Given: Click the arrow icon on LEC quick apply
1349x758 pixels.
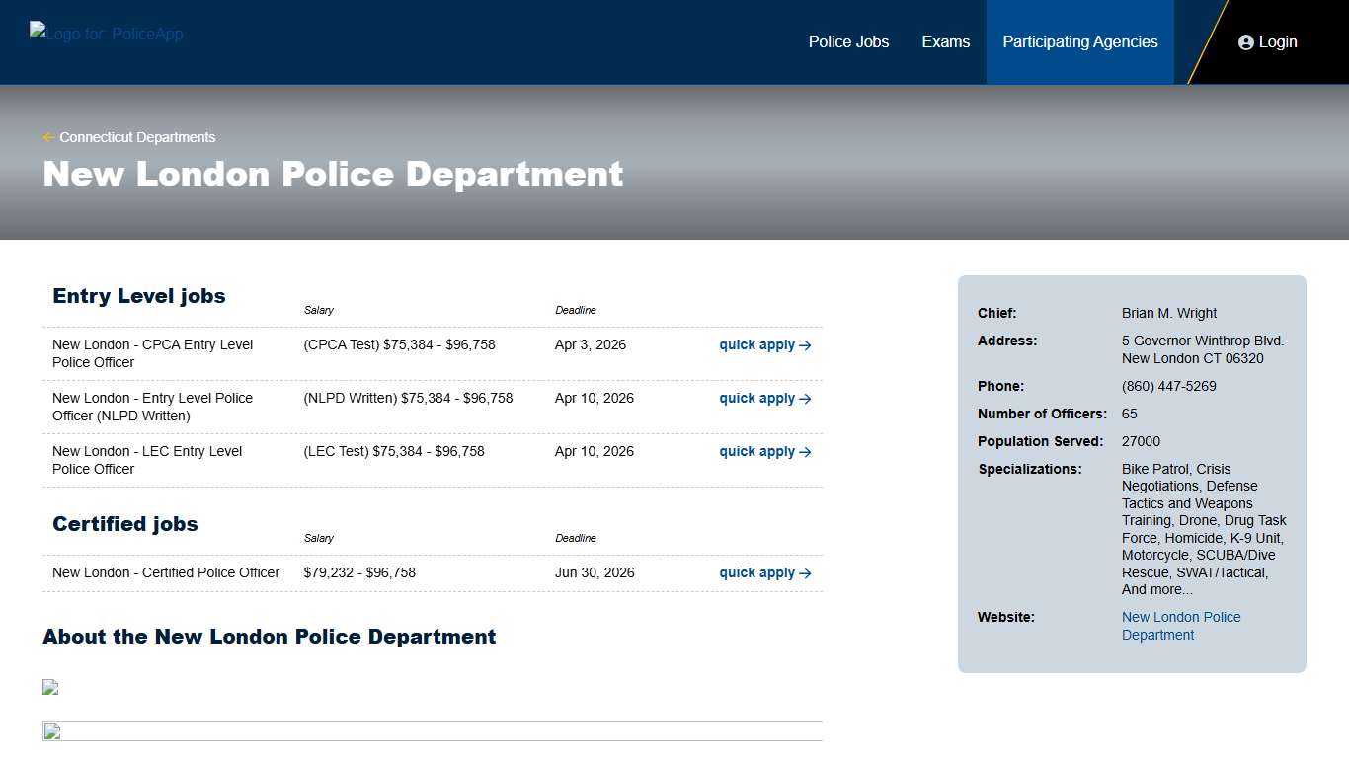Looking at the screenshot, I should (804, 452).
